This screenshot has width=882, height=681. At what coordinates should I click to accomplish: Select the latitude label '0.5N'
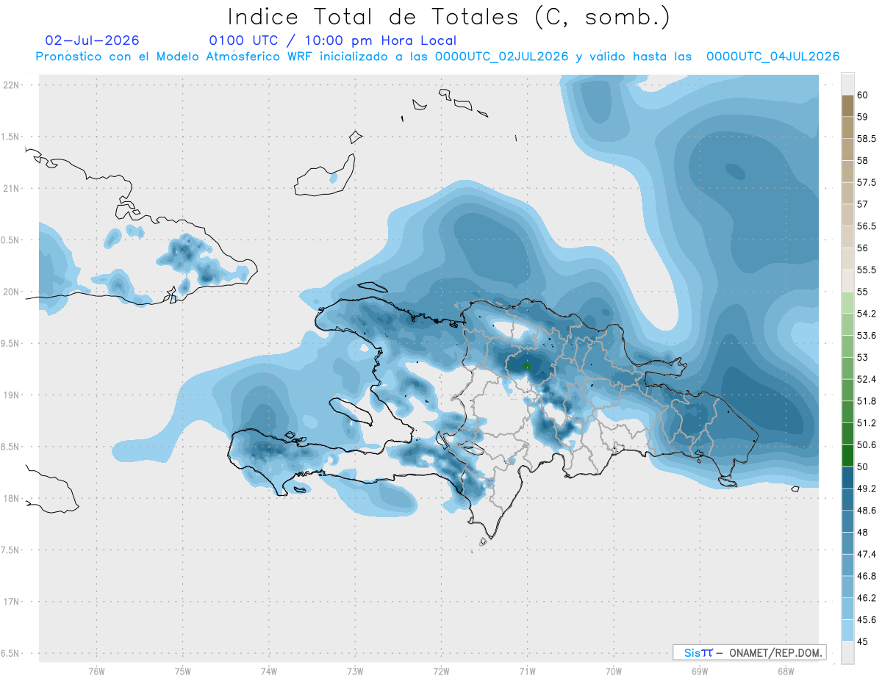click(x=11, y=240)
